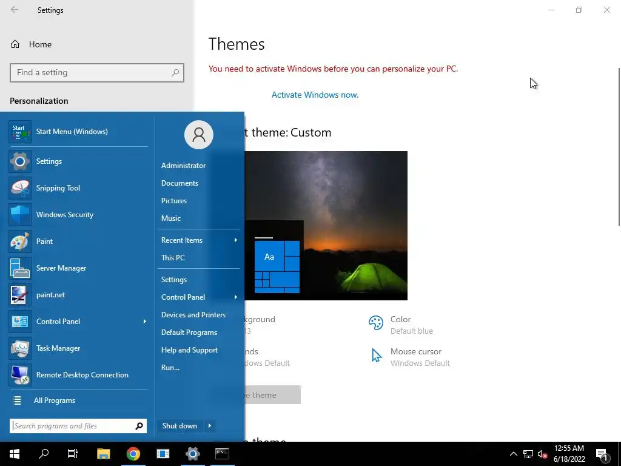The image size is (621, 466).
Task: Click the Mouse cursor icon in Themes
Action: [x=376, y=355]
